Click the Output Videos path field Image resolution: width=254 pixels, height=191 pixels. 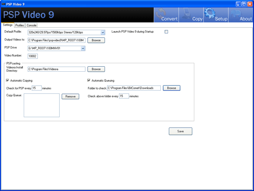(57, 40)
